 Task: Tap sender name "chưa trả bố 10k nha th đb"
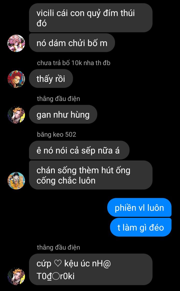pyautogui.click(x=73, y=63)
